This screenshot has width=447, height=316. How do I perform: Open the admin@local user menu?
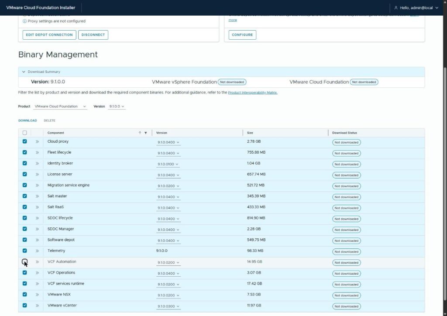(x=416, y=8)
